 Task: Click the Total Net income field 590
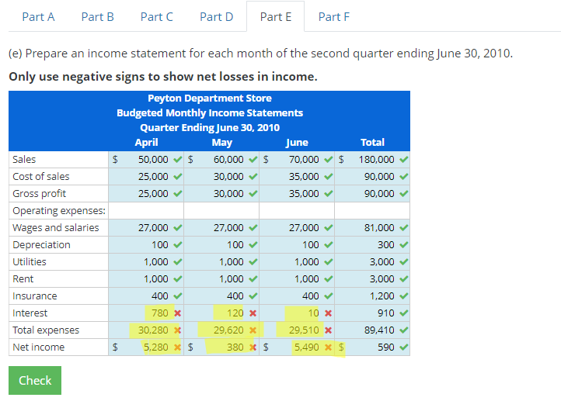372,347
